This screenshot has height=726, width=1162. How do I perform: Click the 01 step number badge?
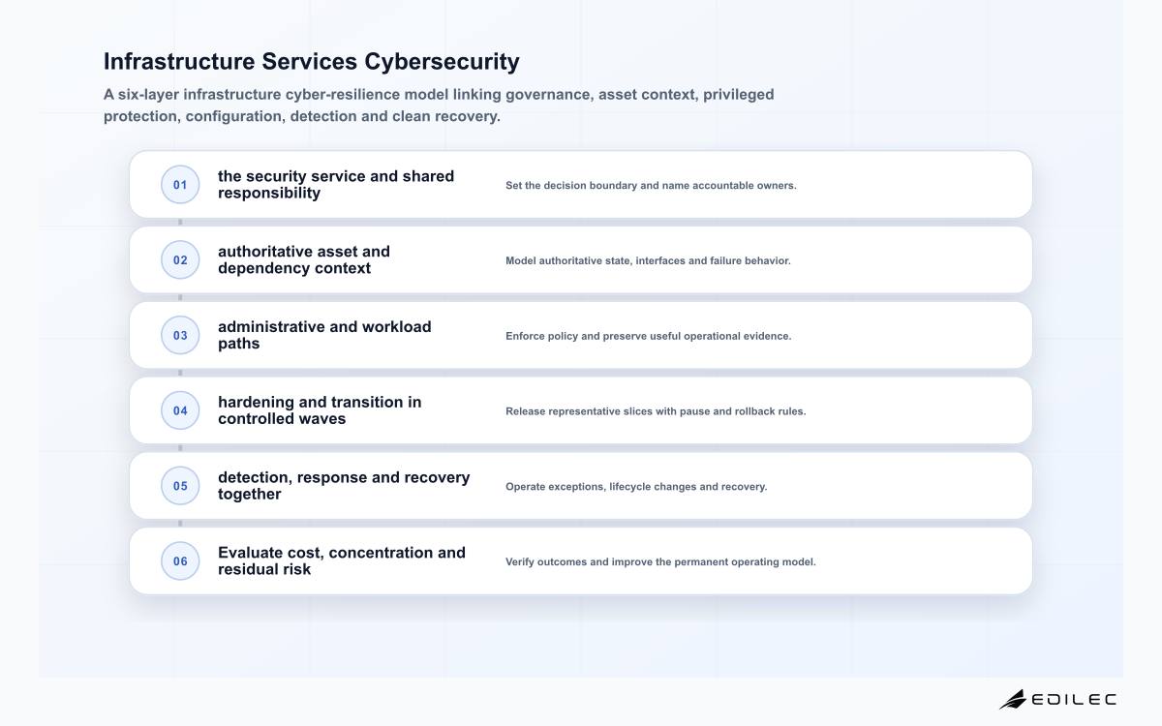180,185
